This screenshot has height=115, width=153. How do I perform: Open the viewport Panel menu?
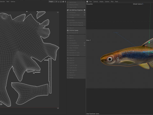click(x=116, y=2)
